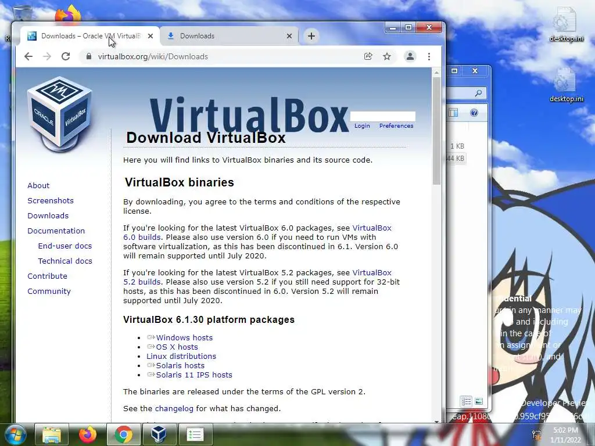The width and height of the screenshot is (595, 446).
Task: Open the Windows Start button
Action: pos(16,434)
